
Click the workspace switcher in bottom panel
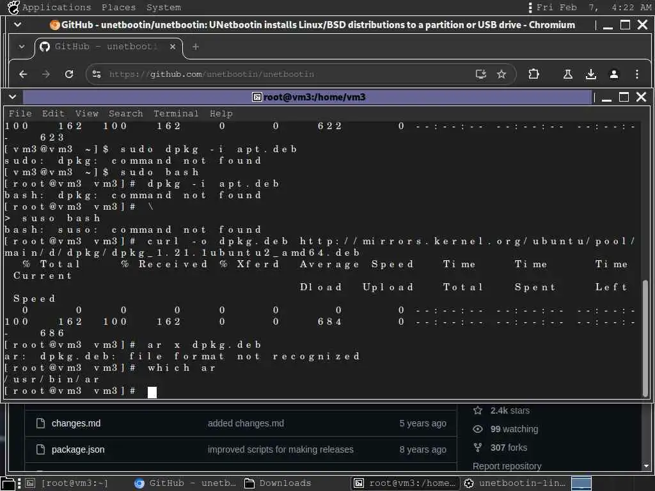point(581,483)
